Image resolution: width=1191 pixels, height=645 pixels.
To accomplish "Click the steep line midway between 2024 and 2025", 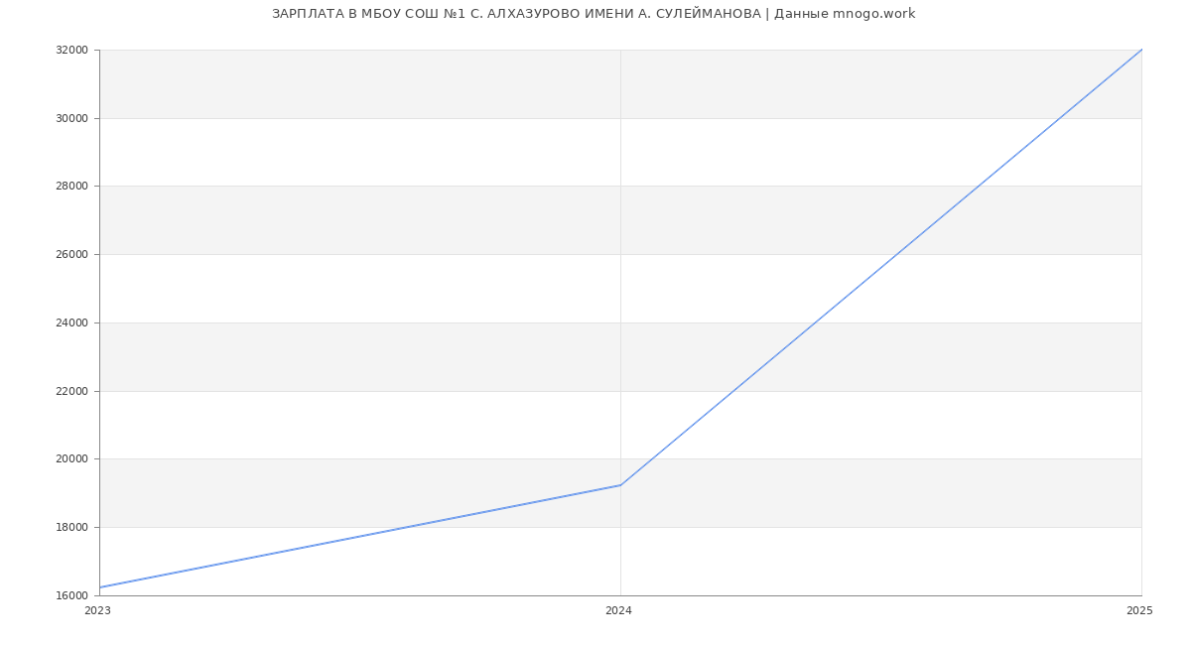I will 881,267.
